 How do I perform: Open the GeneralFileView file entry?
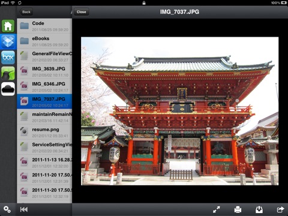(44, 56)
